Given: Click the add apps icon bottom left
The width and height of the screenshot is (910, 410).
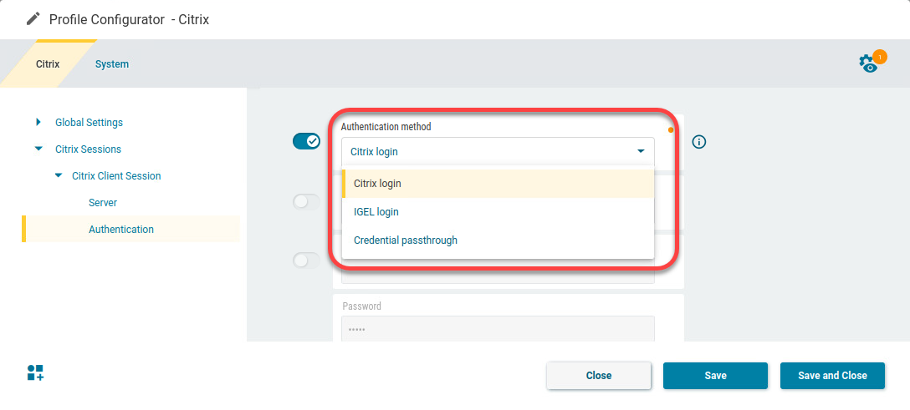Looking at the screenshot, I should 35,373.
